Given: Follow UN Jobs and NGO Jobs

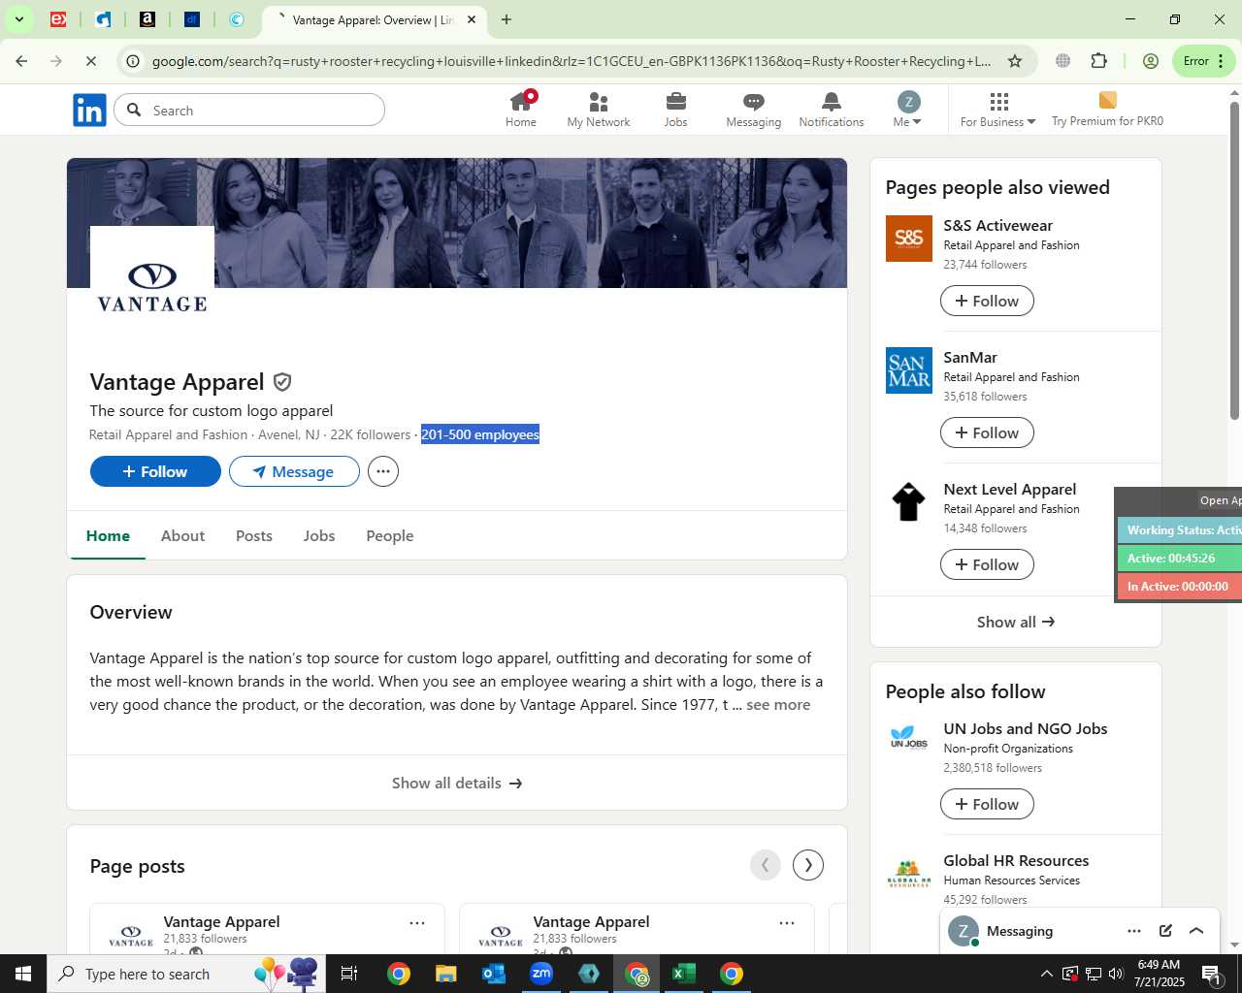Looking at the screenshot, I should tap(987, 804).
